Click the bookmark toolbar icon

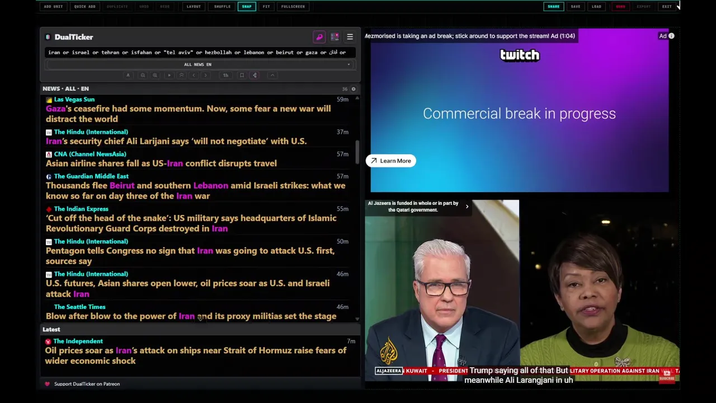click(242, 75)
